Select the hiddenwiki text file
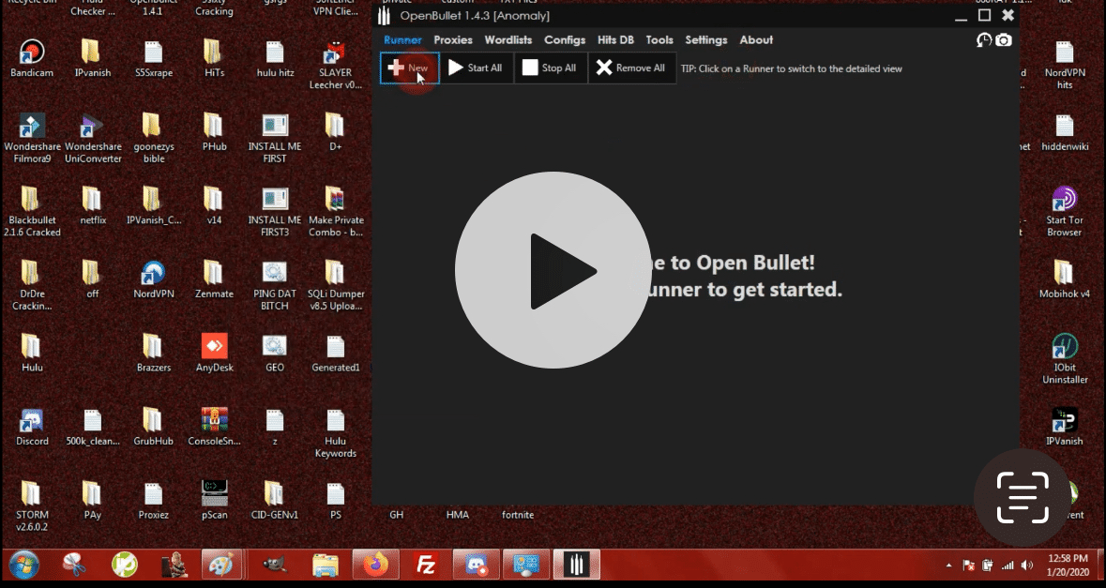Screen dimensions: 1106x588 [x=1065, y=132]
